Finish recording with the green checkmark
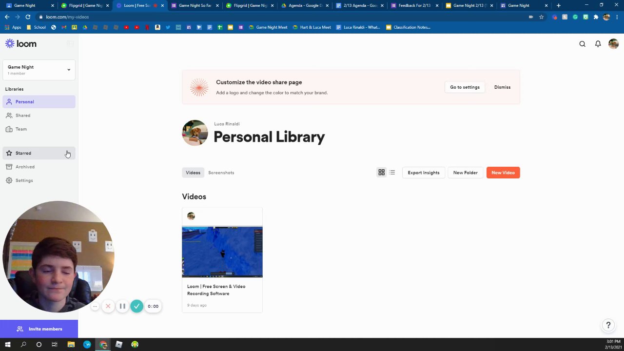 [137, 306]
